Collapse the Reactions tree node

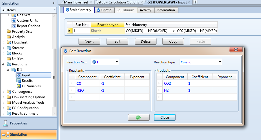3,64
